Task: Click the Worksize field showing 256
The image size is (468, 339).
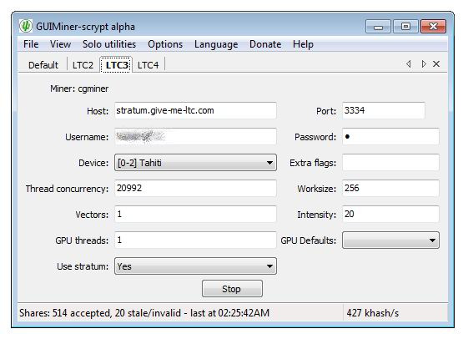Action: (390, 188)
